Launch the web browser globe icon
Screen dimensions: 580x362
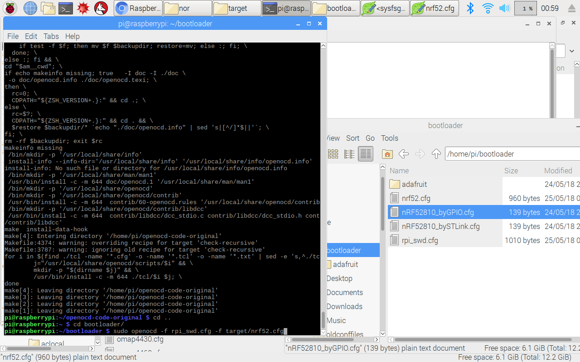pyautogui.click(x=30, y=8)
